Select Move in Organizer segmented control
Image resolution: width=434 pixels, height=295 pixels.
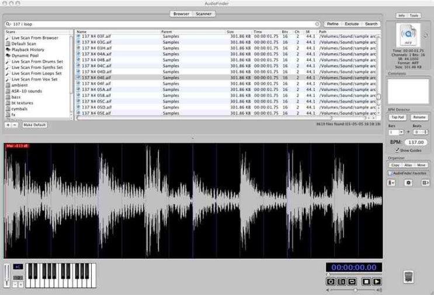(x=421, y=165)
